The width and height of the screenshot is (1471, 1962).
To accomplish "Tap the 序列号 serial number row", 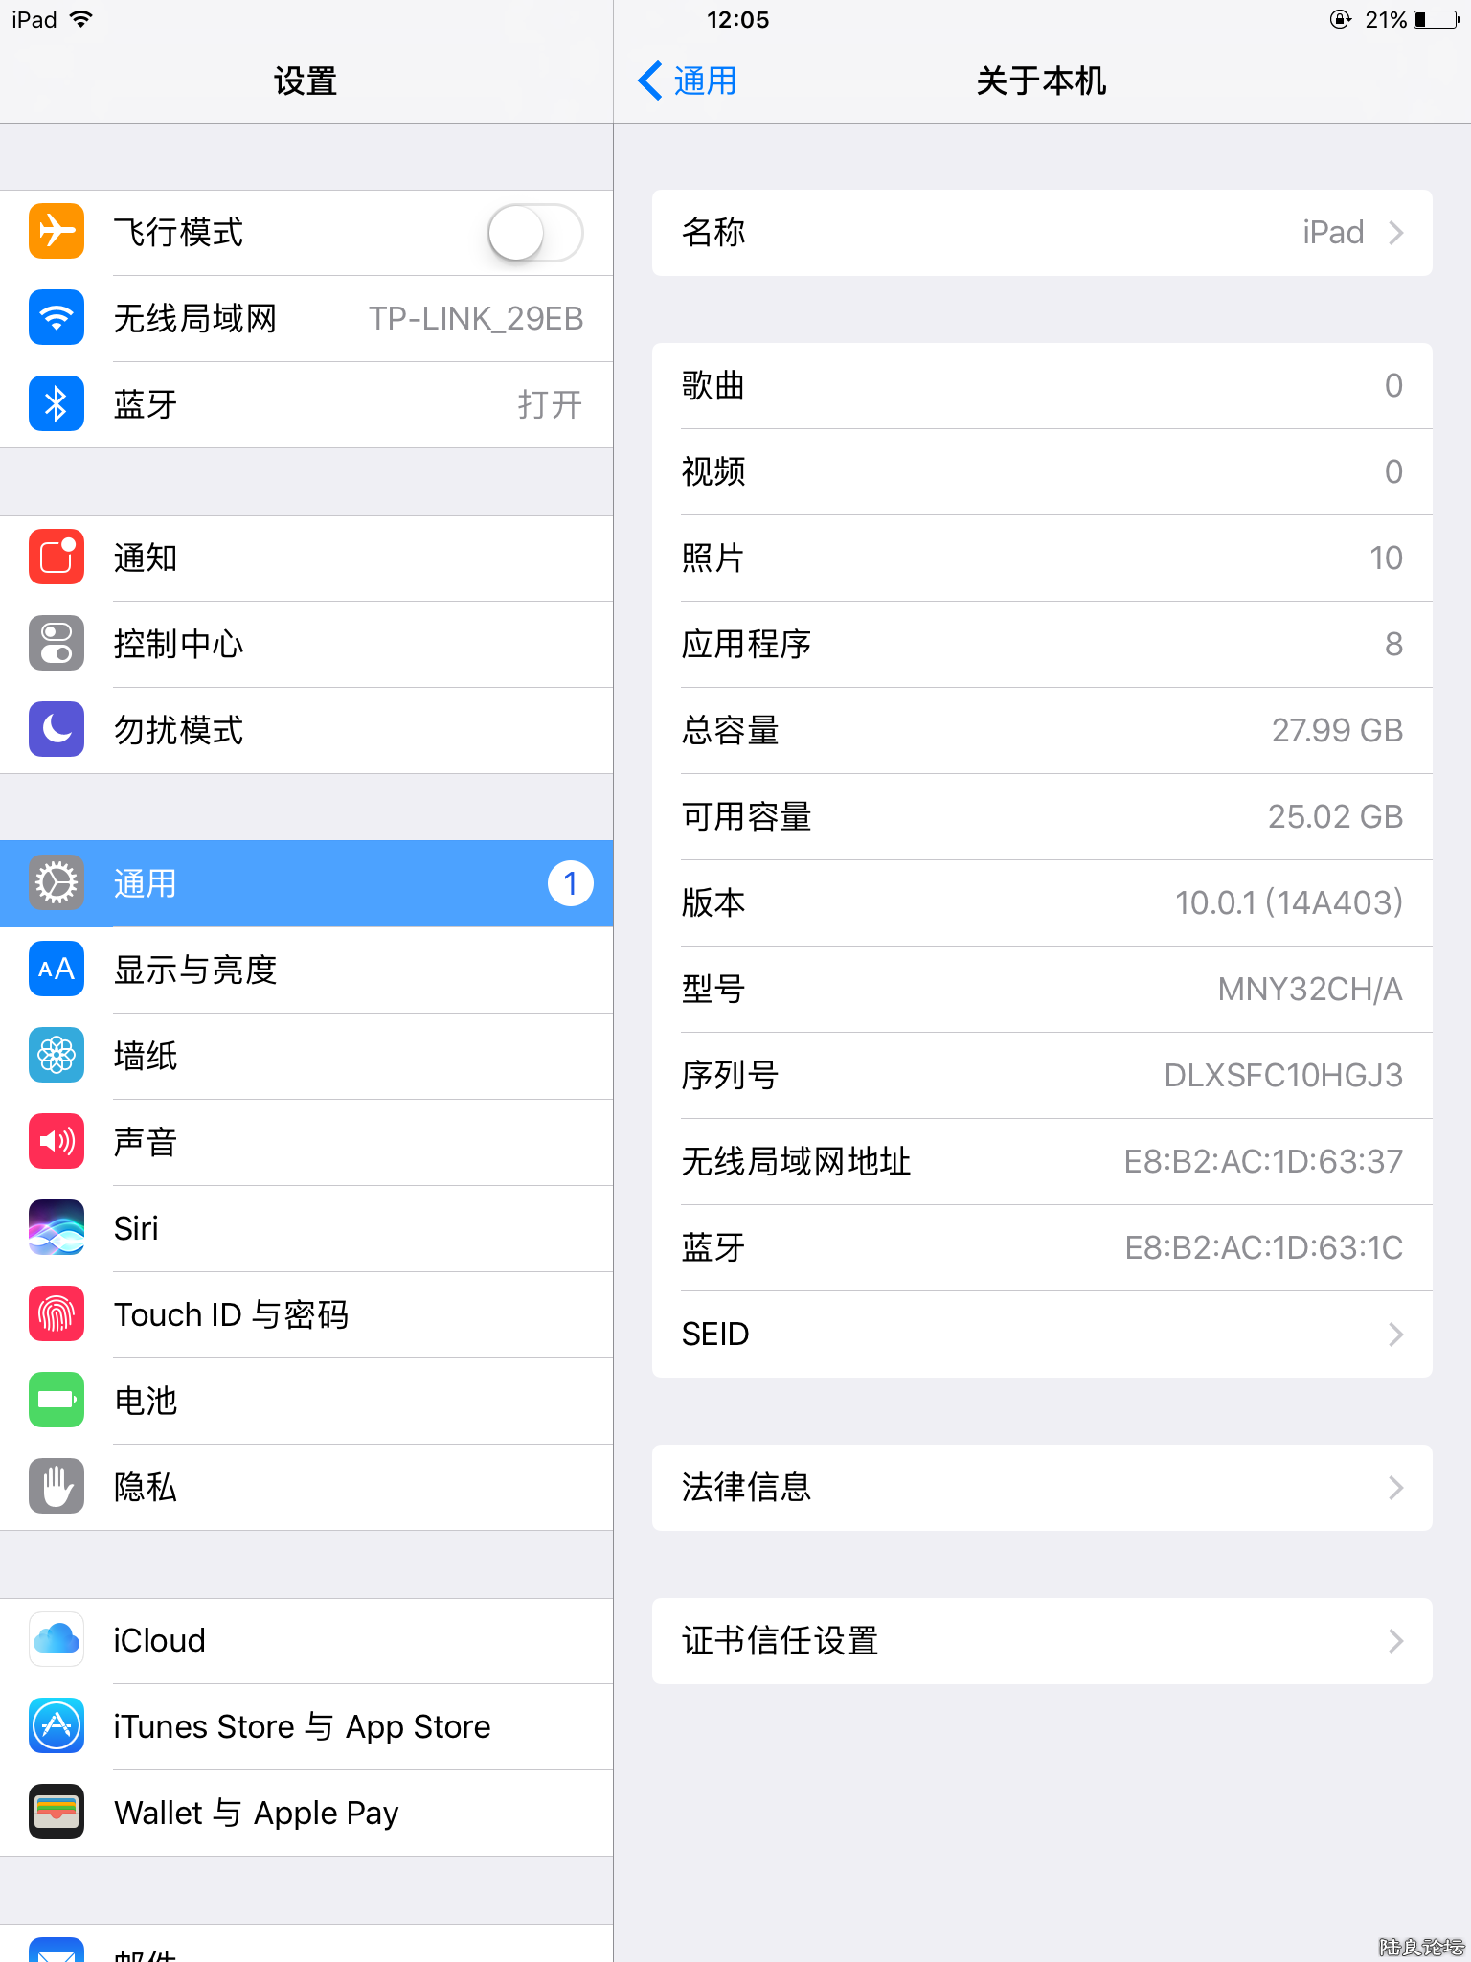I will tap(1042, 1076).
